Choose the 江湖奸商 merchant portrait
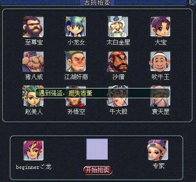Image resolution: width=196 pixels, height=182 pixels. point(76,61)
